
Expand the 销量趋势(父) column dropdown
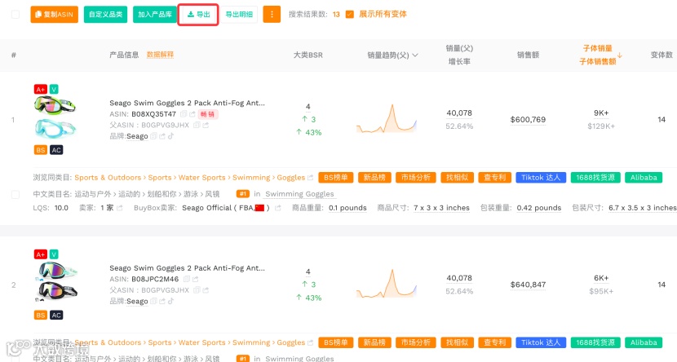tap(415, 55)
